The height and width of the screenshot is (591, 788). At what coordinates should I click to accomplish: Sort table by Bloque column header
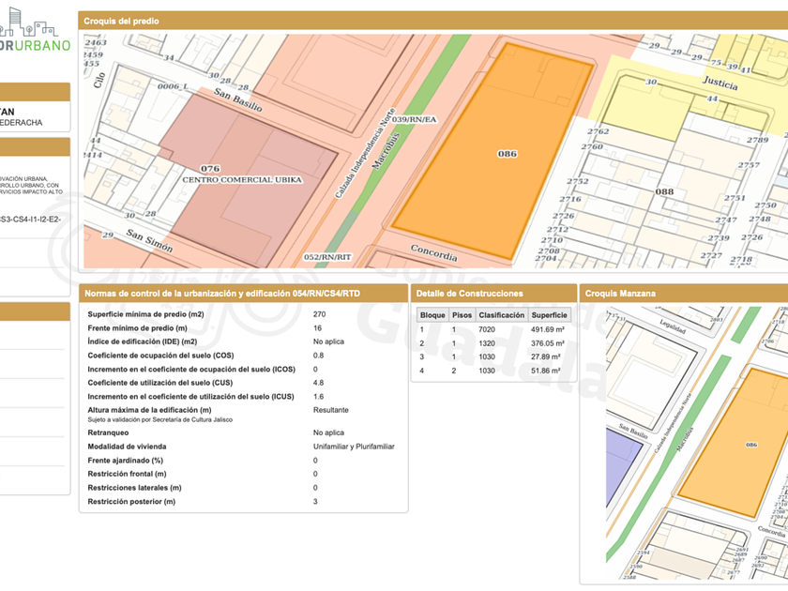[x=432, y=315]
